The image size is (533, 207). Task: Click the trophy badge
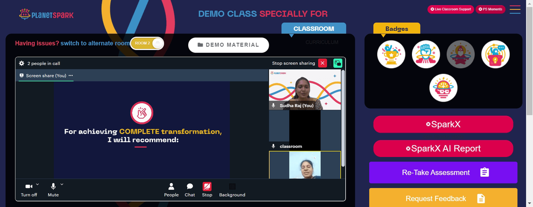[391, 54]
